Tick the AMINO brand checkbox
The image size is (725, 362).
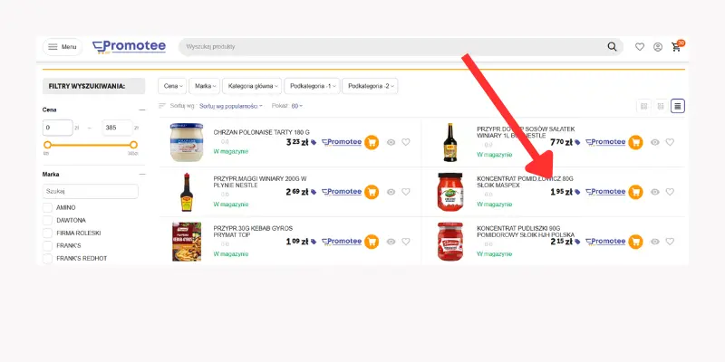pyautogui.click(x=47, y=208)
